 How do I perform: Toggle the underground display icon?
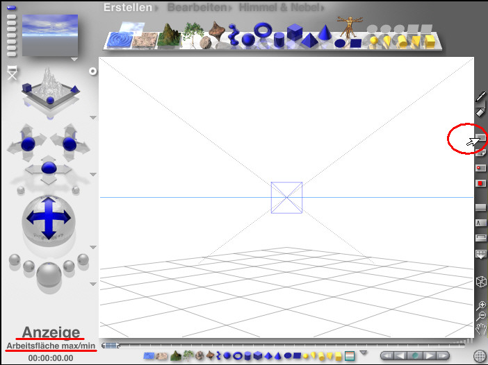481,238
